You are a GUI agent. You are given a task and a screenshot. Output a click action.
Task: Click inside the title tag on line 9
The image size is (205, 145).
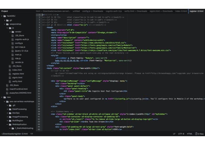pos(59,35)
